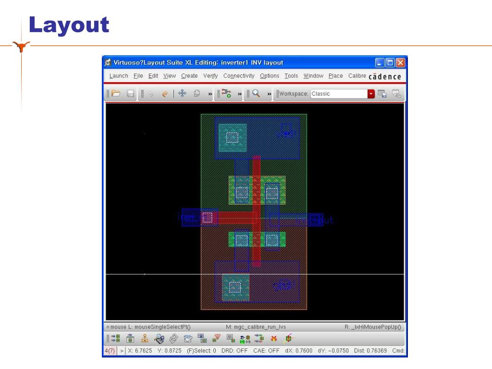Open the Window menu
The image size is (492, 369).
313,76
